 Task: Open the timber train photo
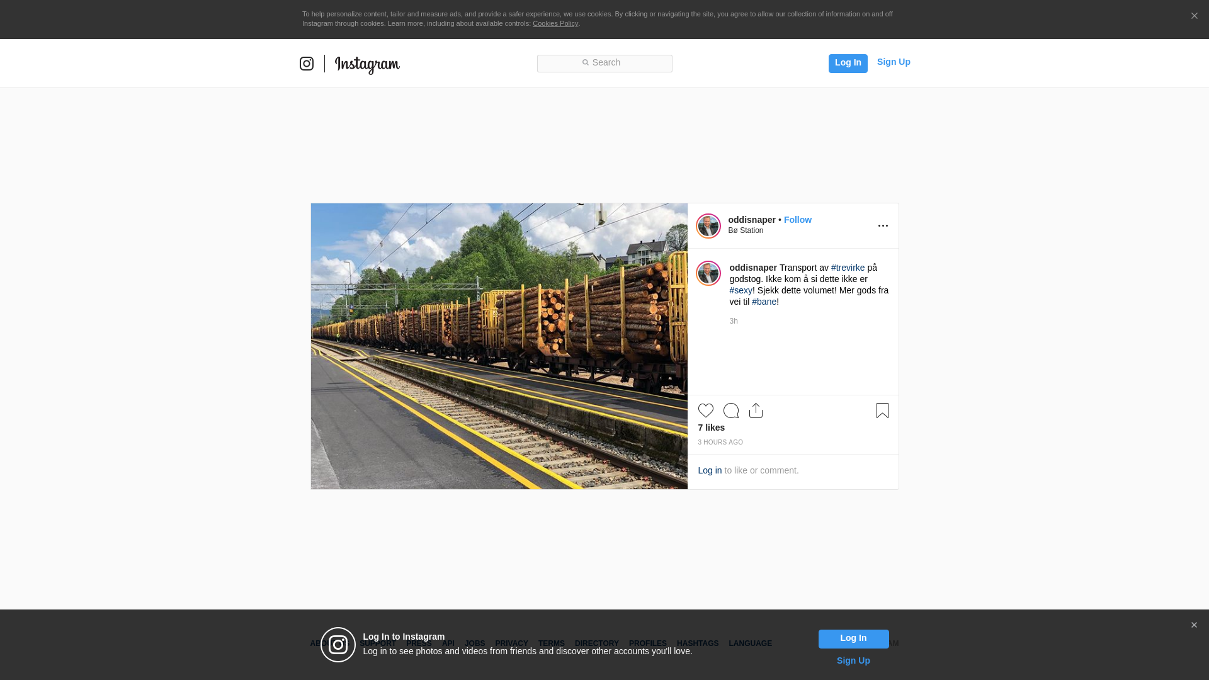(x=499, y=346)
